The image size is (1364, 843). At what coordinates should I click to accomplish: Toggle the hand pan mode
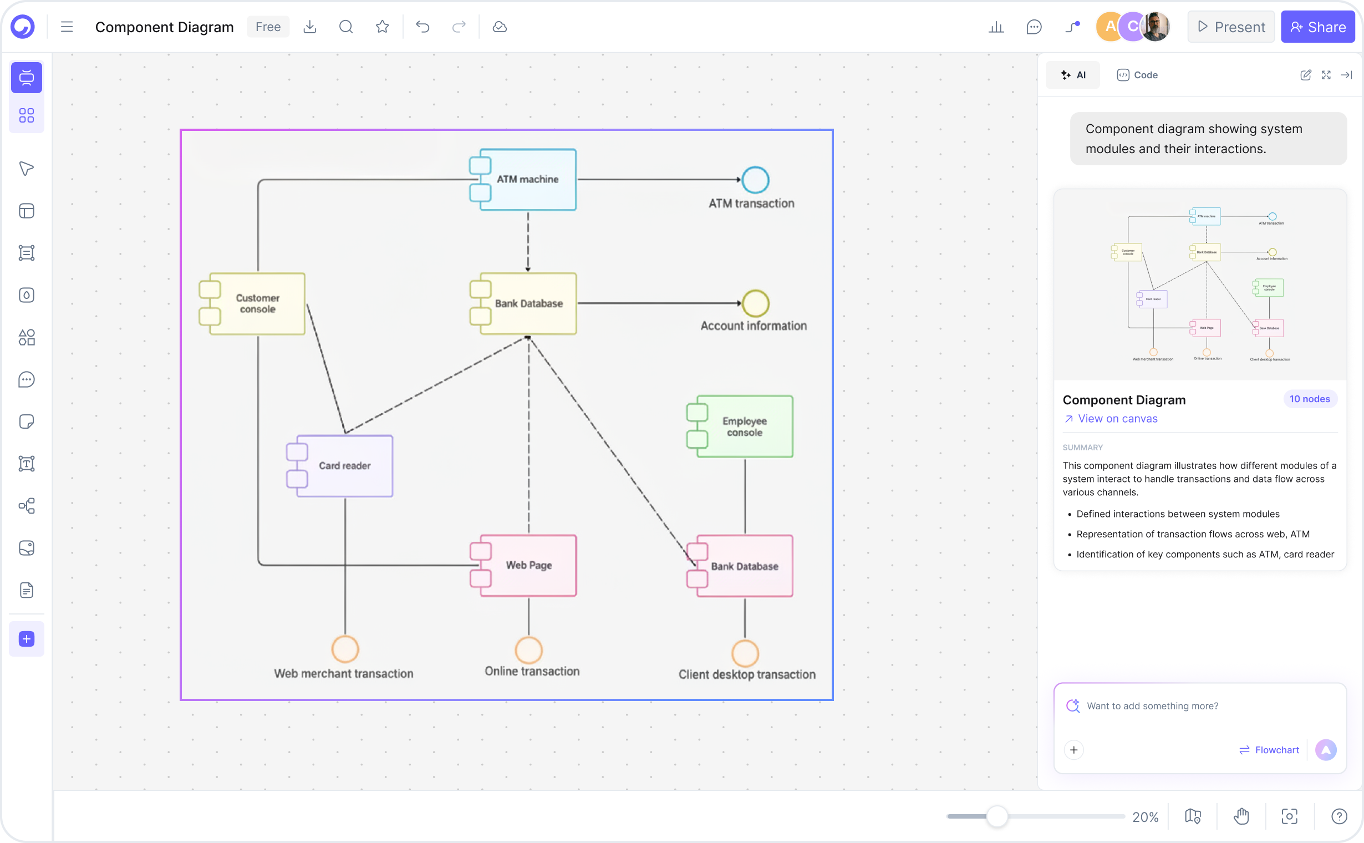point(1241,817)
